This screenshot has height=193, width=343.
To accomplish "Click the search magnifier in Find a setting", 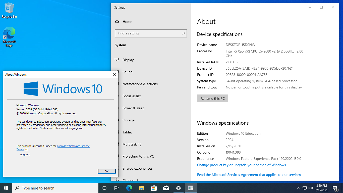I will (x=183, y=33).
